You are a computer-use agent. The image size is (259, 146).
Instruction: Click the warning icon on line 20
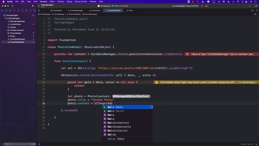point(157,82)
